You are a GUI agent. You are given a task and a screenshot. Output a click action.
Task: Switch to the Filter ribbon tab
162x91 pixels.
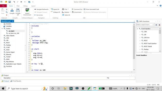click(x=18, y=6)
